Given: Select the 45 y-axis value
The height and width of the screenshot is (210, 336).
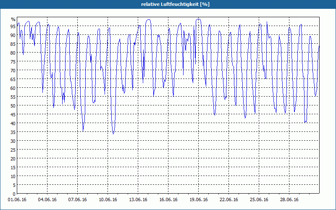Looking at the screenshot, I should (13, 114).
